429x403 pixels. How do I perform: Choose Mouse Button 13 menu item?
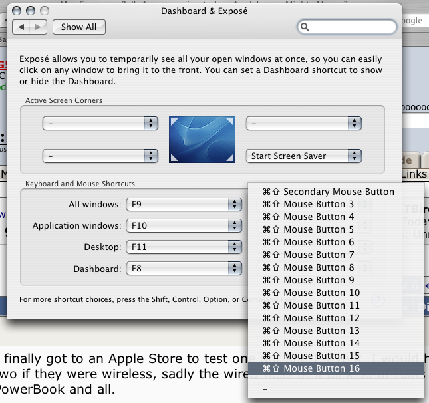point(337,331)
